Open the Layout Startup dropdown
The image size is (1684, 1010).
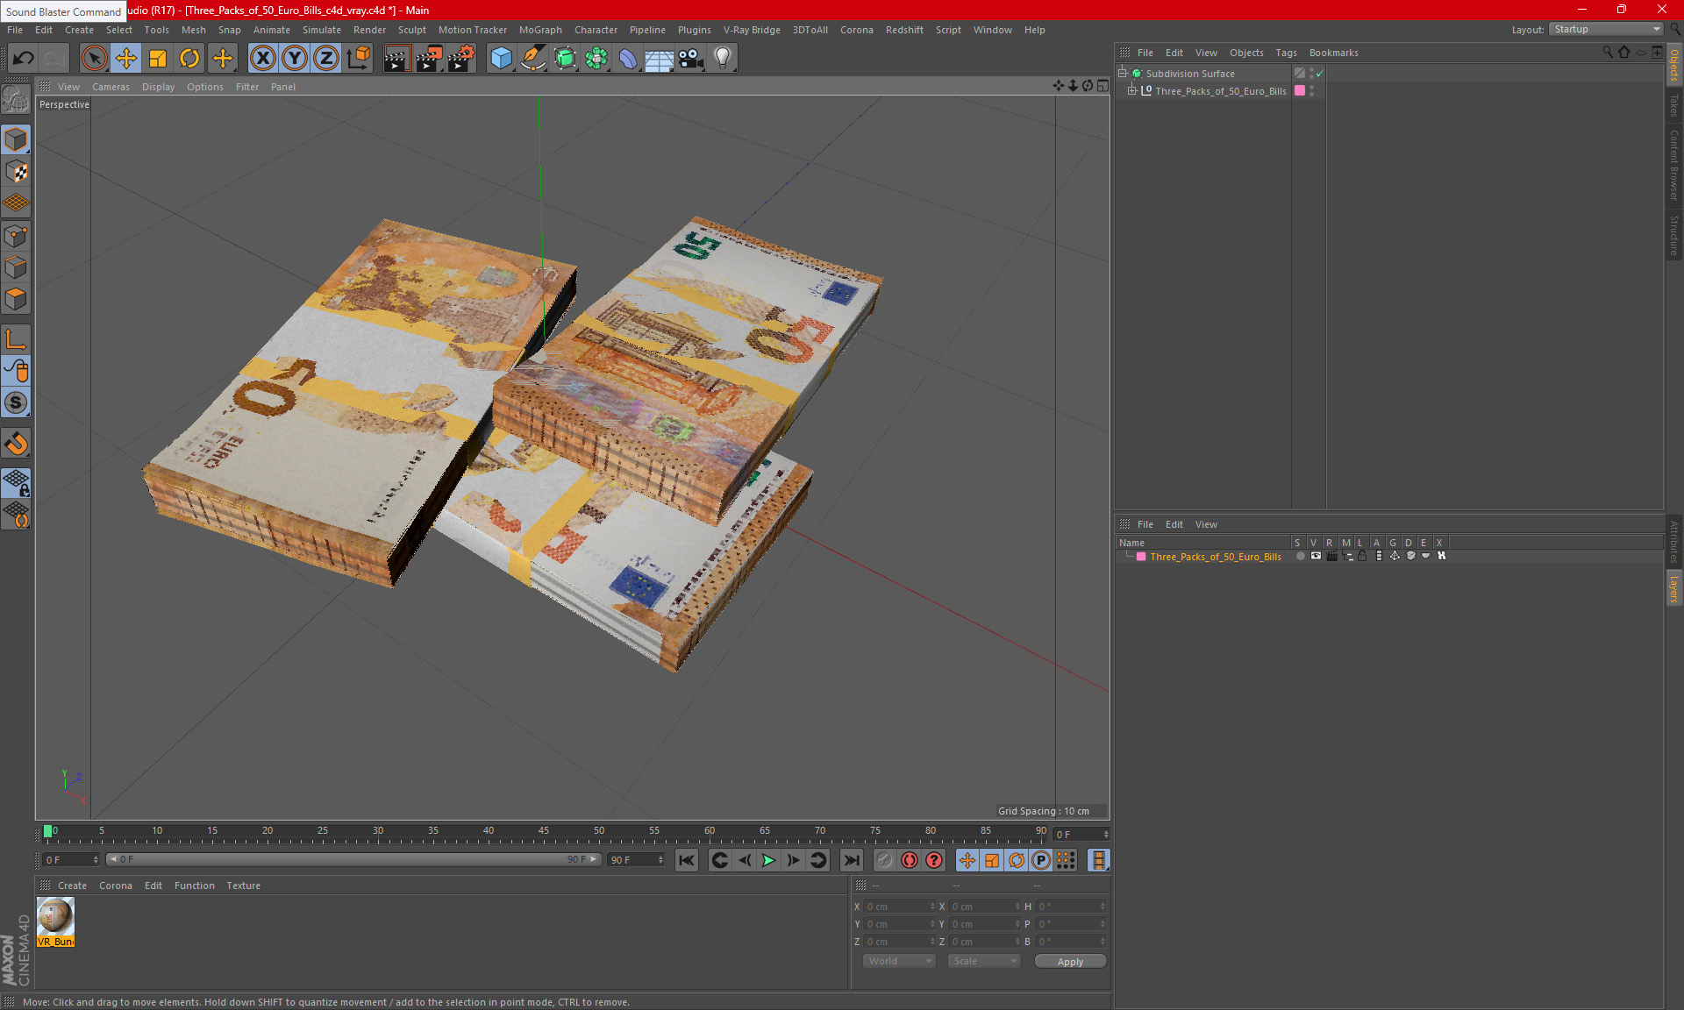click(x=1606, y=29)
